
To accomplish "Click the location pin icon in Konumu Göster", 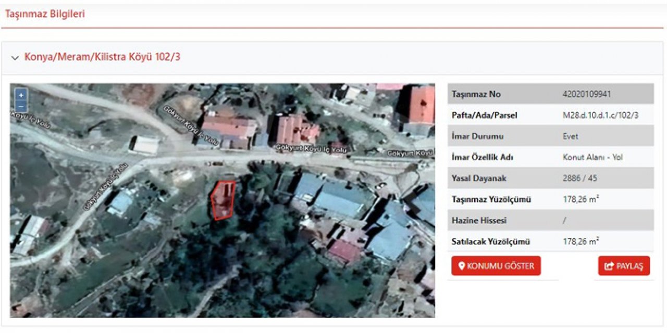I will point(461,266).
